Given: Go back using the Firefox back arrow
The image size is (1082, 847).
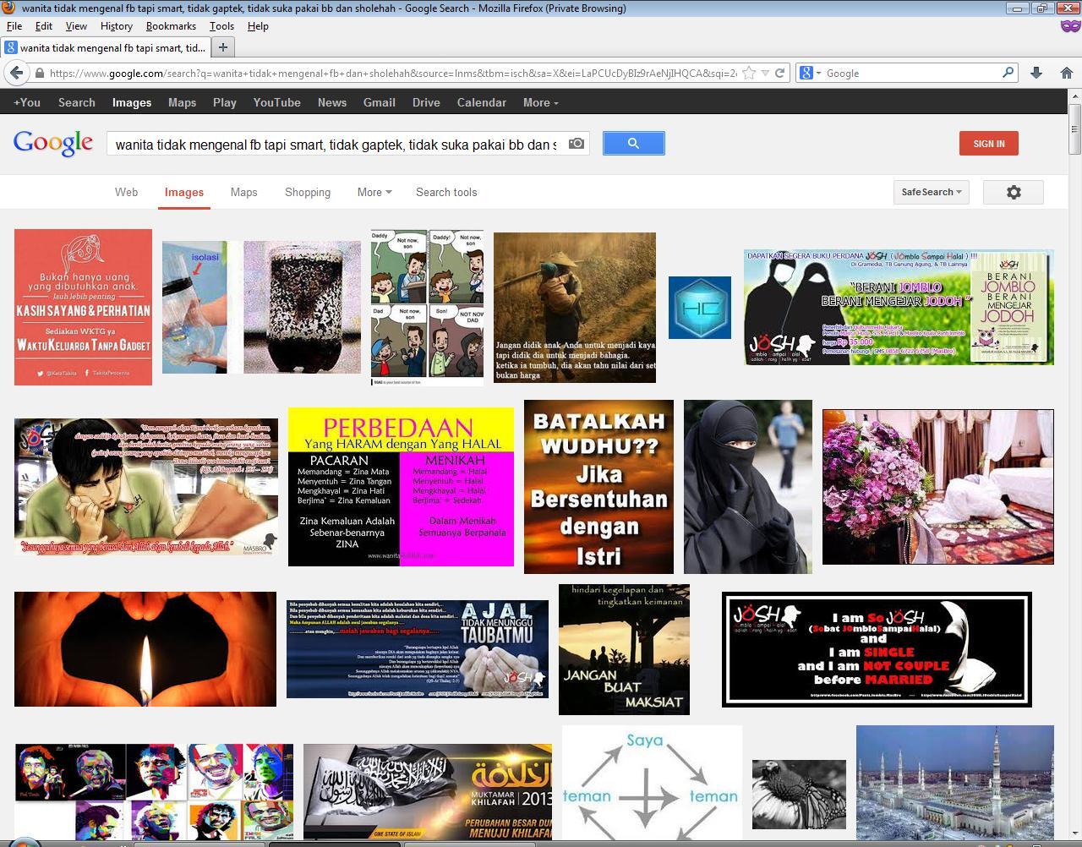Looking at the screenshot, I should point(17,73).
